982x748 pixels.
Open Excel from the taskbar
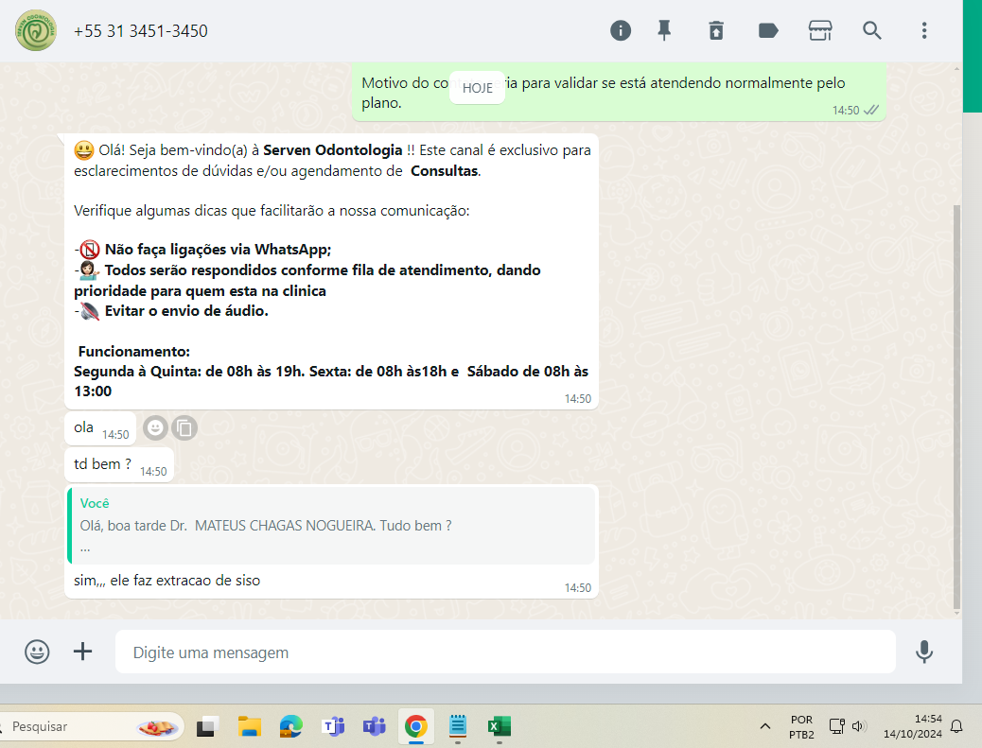(x=500, y=726)
